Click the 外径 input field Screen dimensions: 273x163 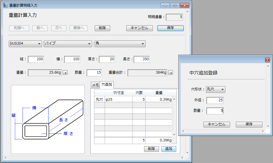pyautogui.click(x=215, y=100)
